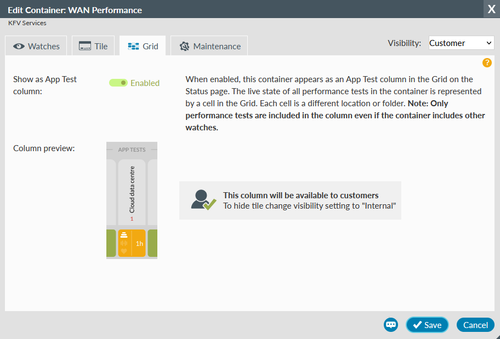500x339 pixels.
Task: Click the orange help question mark icon
Action: 487,63
